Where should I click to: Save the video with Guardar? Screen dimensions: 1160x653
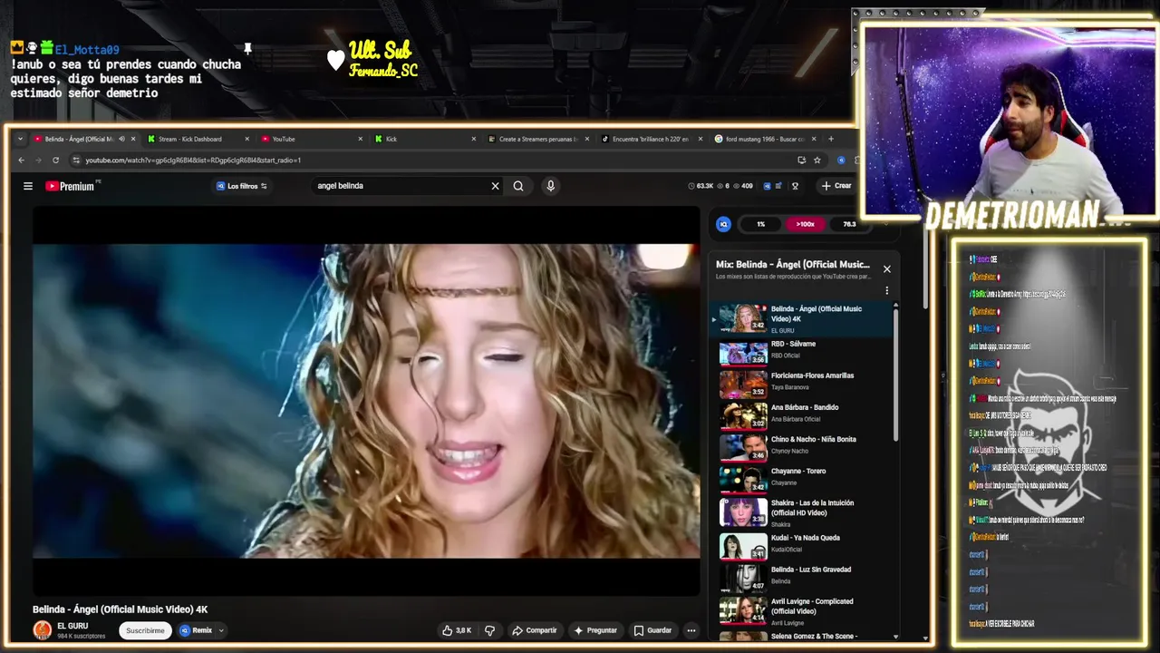pyautogui.click(x=652, y=630)
